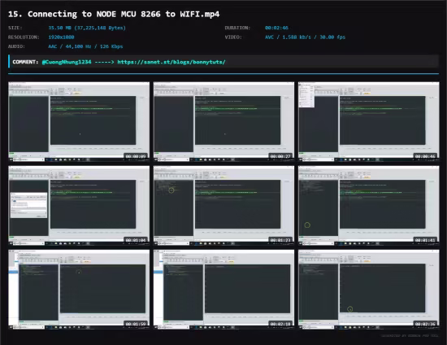Open the thumbnail stamped 00:00:09
Screen dimensions: 447x345
79,121
